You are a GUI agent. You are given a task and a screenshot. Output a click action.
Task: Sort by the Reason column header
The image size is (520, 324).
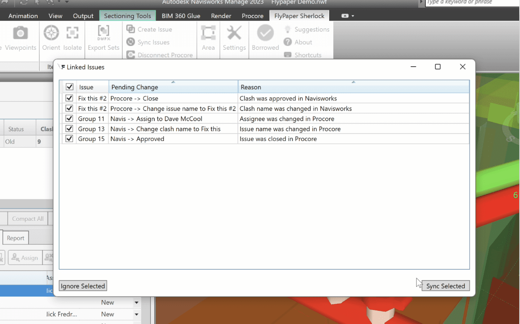point(354,87)
